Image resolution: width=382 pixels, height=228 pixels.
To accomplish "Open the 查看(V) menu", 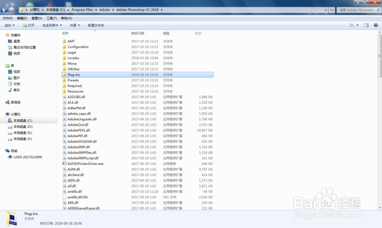I will click(37, 18).
